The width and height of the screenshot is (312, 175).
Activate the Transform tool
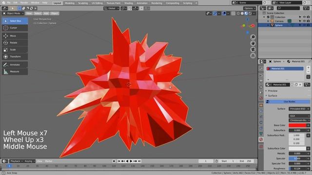point(15,56)
